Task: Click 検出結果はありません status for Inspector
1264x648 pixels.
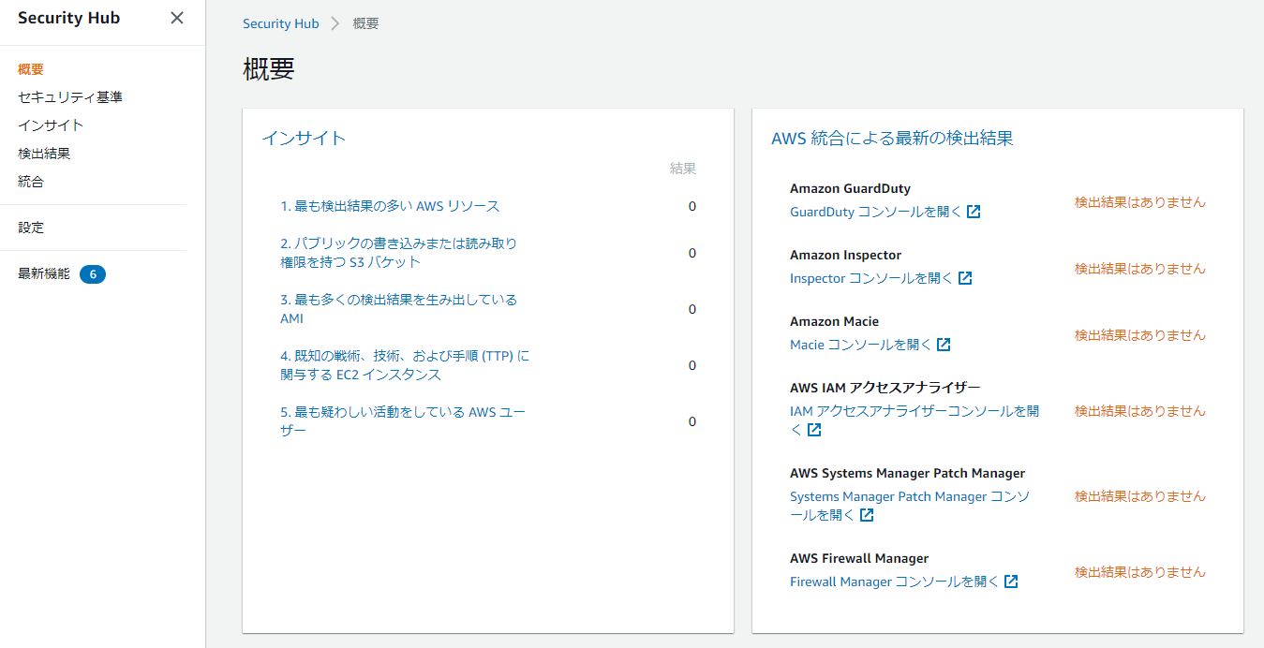Action: click(1140, 268)
